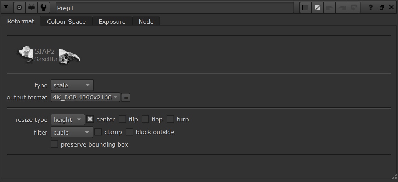Image resolution: width=398 pixels, height=182 pixels.
Task: Click the center node circle icon
Action: 19,7
